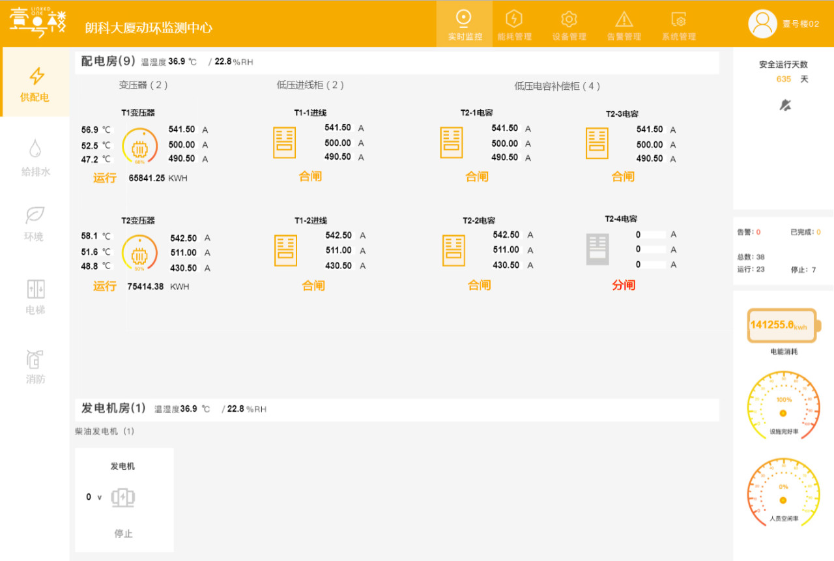
Task: Select 给排水 water drop sidebar item
Action: click(35, 158)
